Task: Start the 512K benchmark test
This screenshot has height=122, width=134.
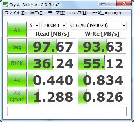Action: click(x=17, y=63)
